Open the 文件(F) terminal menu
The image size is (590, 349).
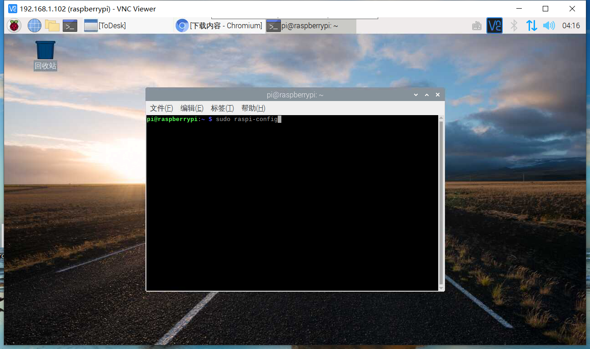point(161,108)
